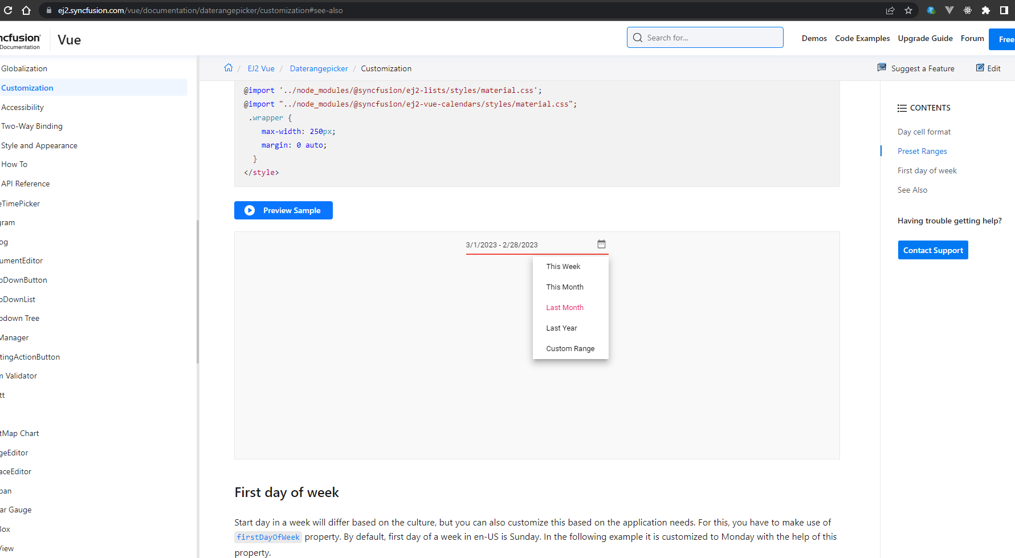
Task: Click the home breadcrumb icon
Action: pos(229,68)
